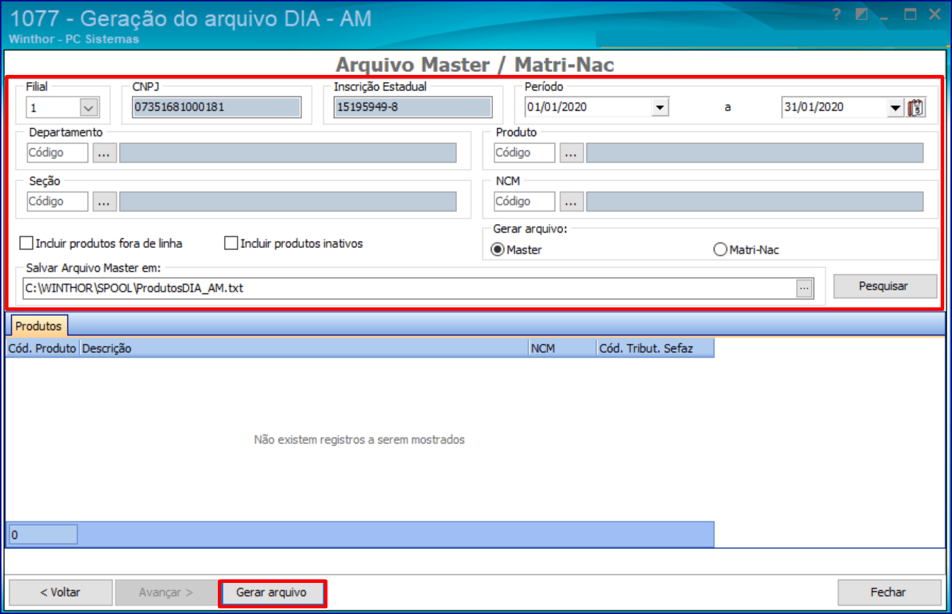Sort by NCM column header

click(x=562, y=348)
